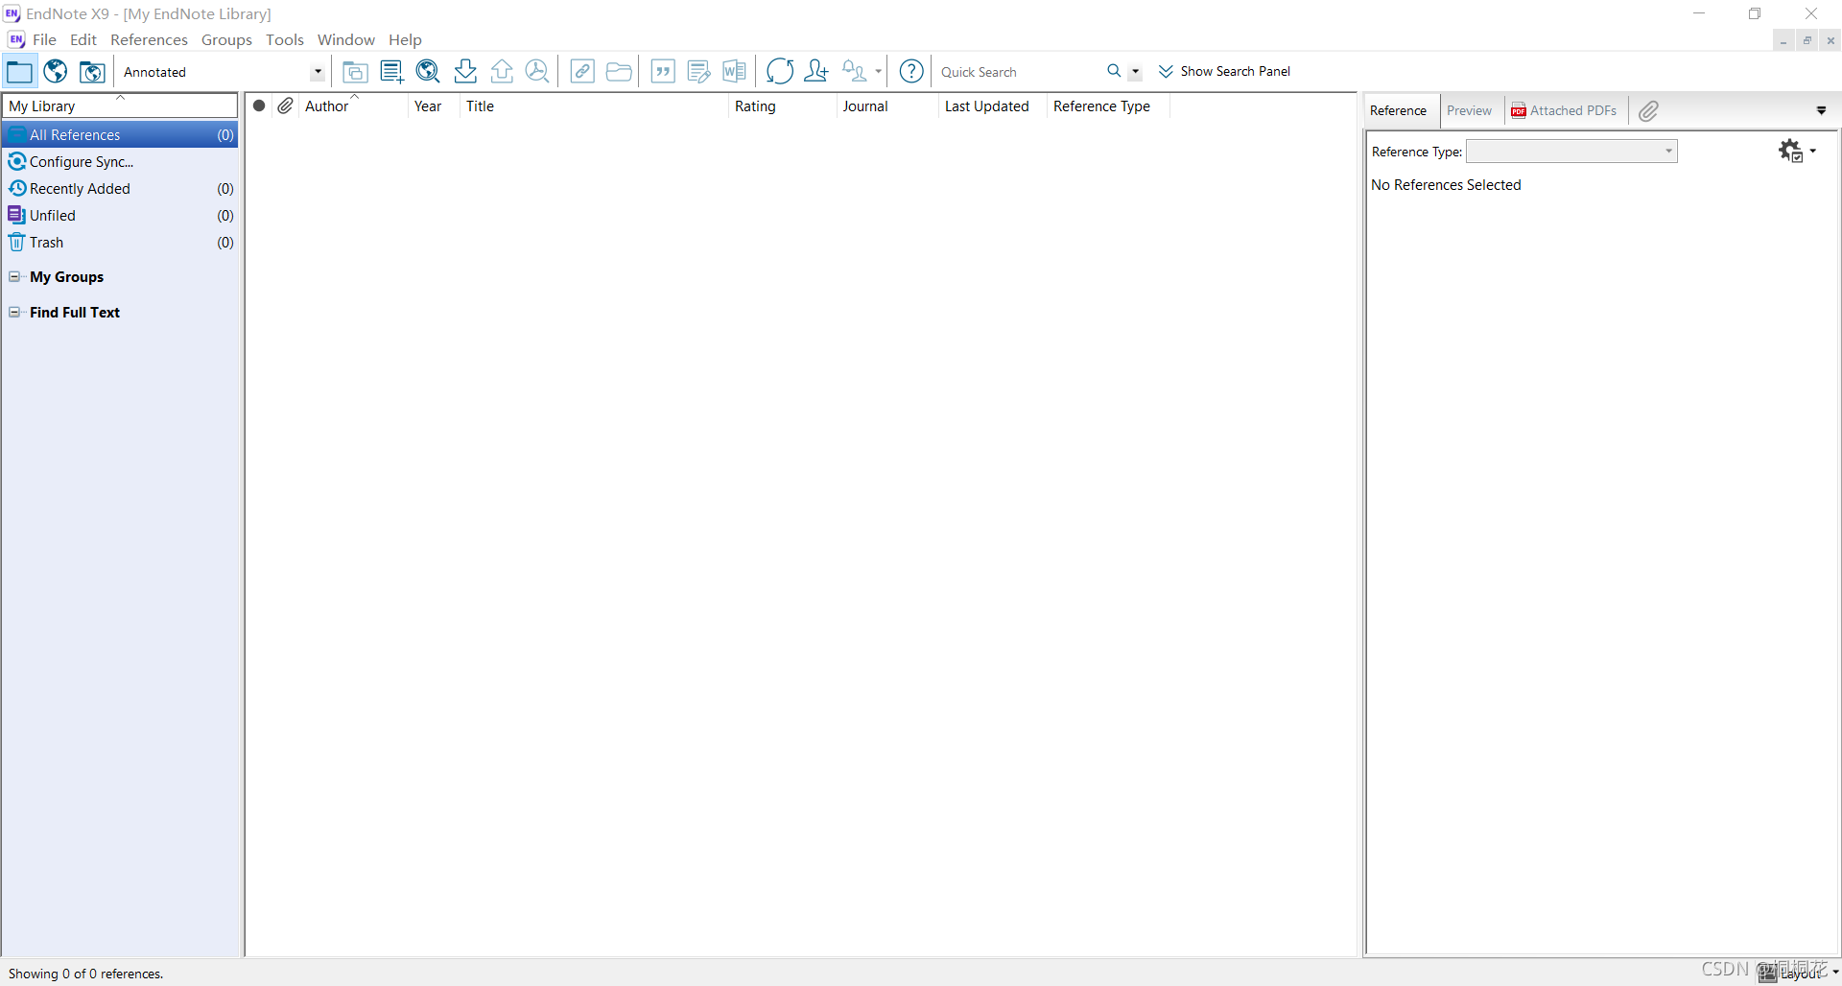Screen dimensions: 1842x986
Task: Click Format Bibliography icon
Action: pyautogui.click(x=699, y=72)
